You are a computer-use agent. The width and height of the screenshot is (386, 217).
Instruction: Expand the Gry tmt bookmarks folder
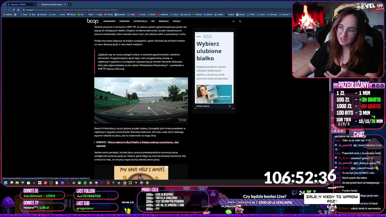261,14
